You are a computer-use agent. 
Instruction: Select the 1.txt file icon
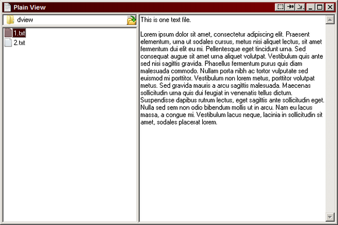(x=8, y=33)
